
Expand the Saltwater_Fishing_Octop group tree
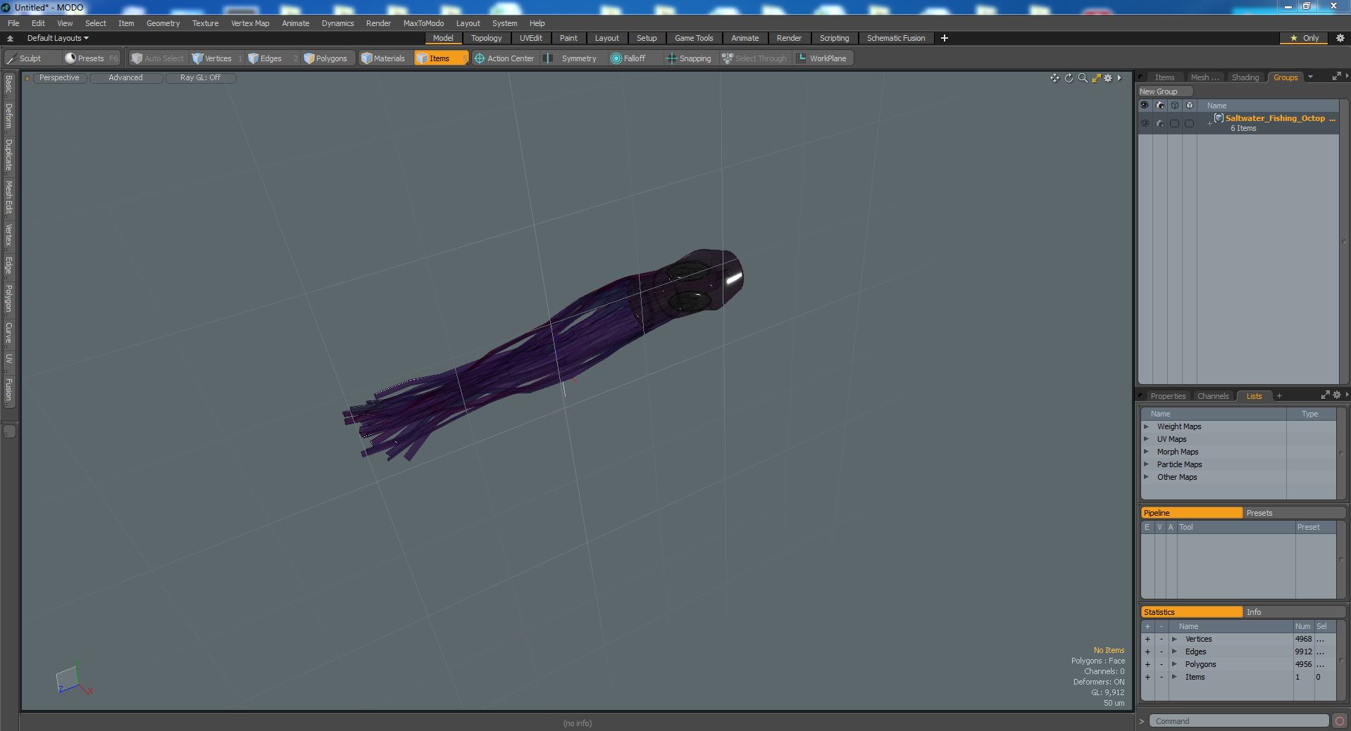(1209, 123)
